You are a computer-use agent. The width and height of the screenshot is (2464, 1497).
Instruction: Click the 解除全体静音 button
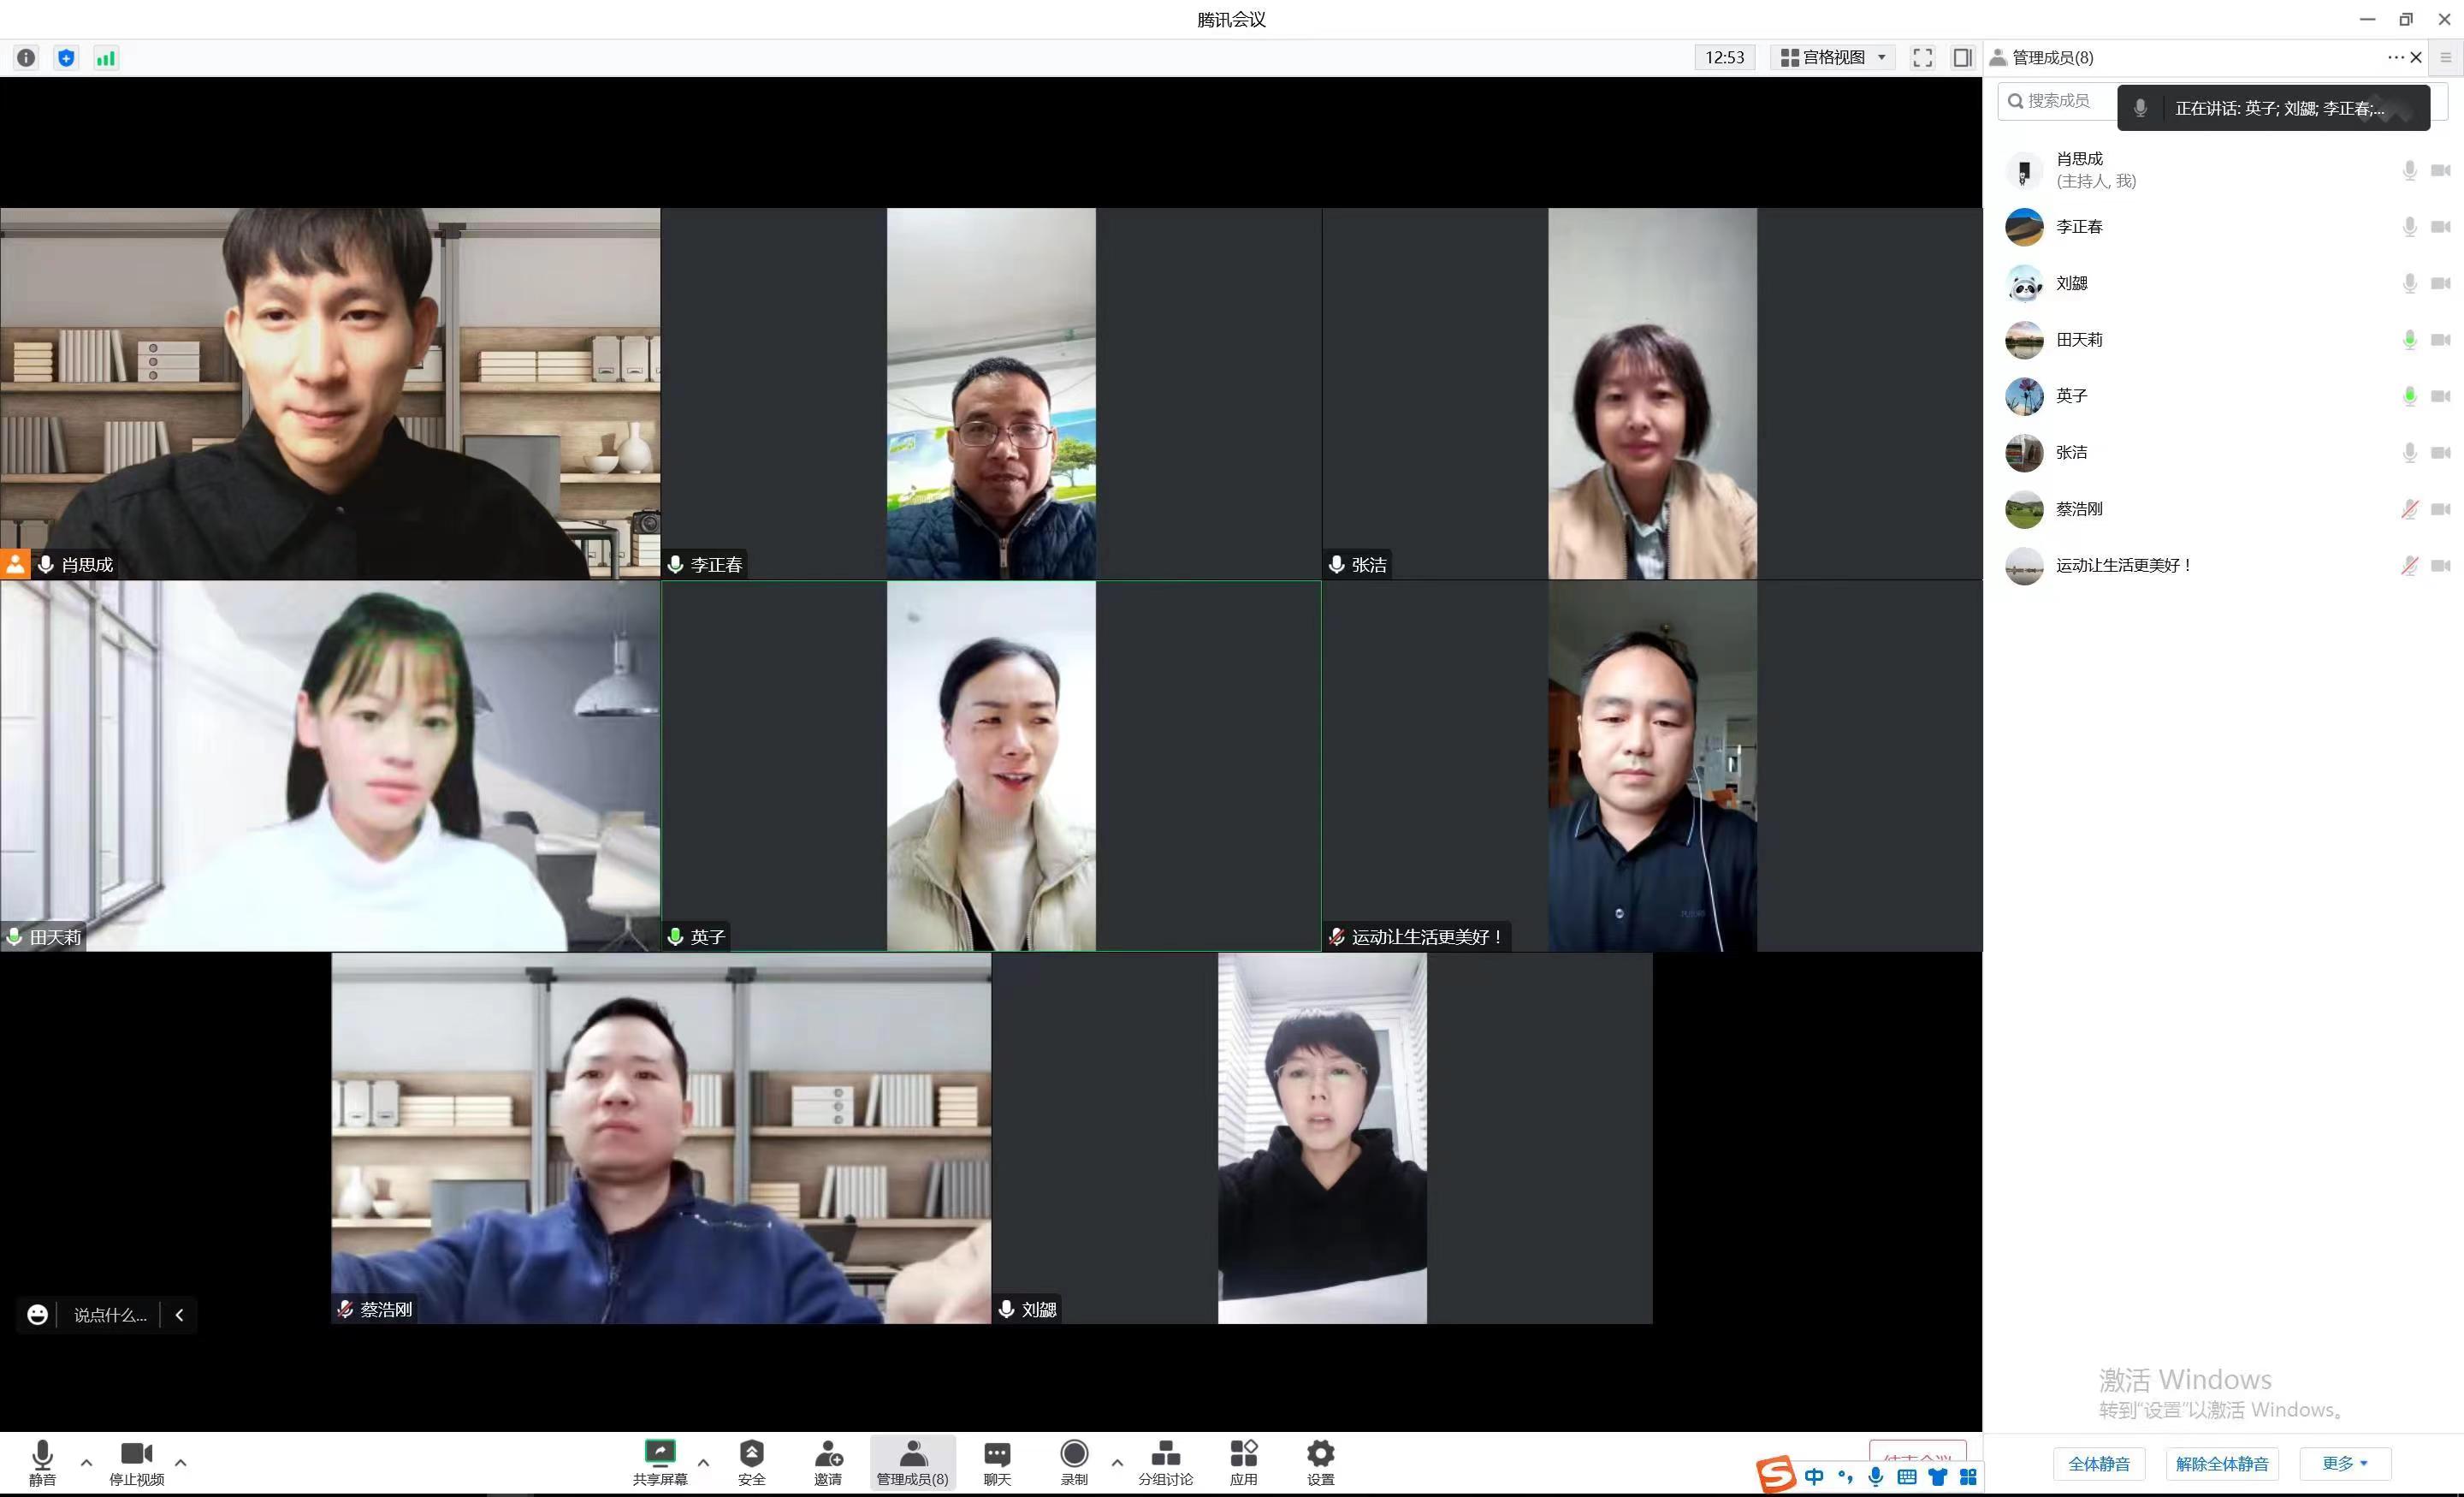[x=2221, y=1463]
